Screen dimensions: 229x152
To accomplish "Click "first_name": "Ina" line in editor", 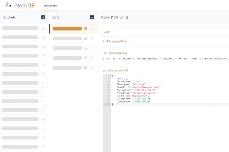I will pos(129,82).
